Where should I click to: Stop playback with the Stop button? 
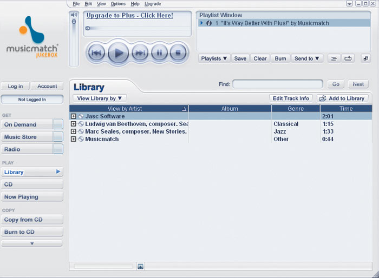coord(178,52)
